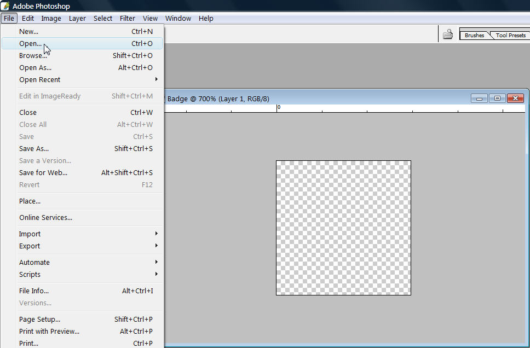530x348 pixels.
Task: Click the transparent Badge canvas
Action: pyautogui.click(x=343, y=228)
